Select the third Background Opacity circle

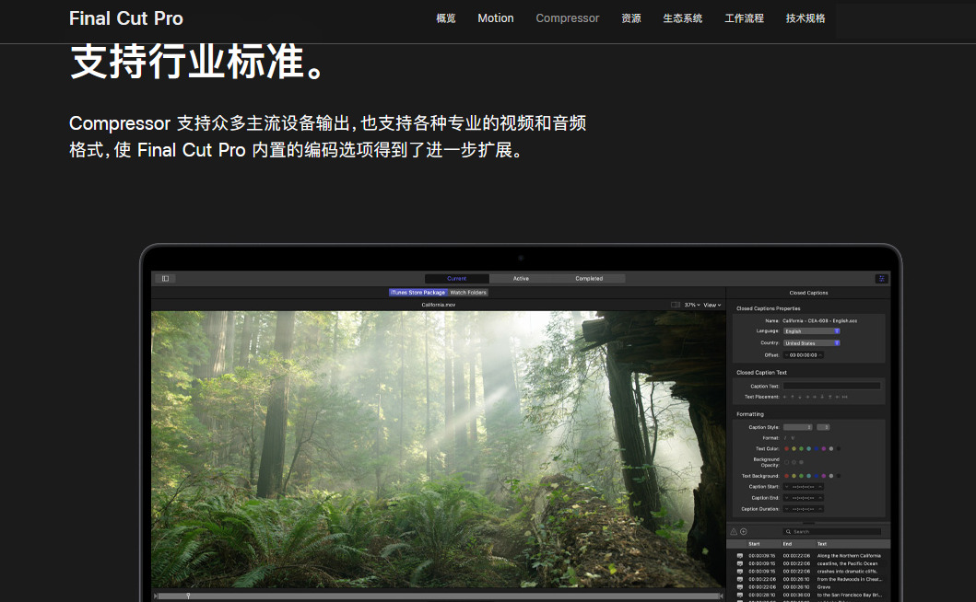(x=801, y=462)
